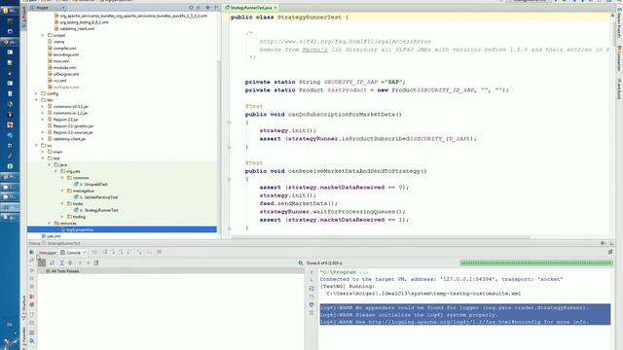This screenshot has height=350, width=623.
Task: Expand the main folder
Action: coord(43,152)
